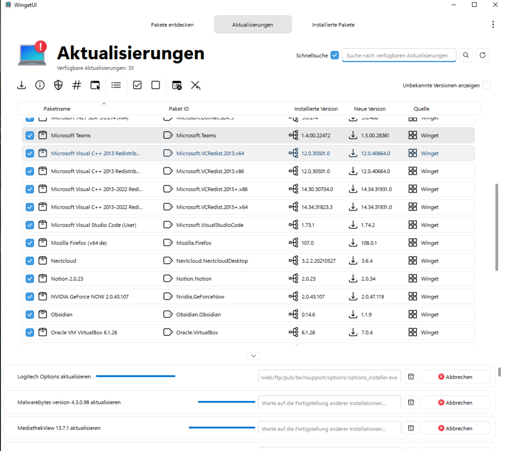Click the ignore updates calendar icon

coord(176,85)
